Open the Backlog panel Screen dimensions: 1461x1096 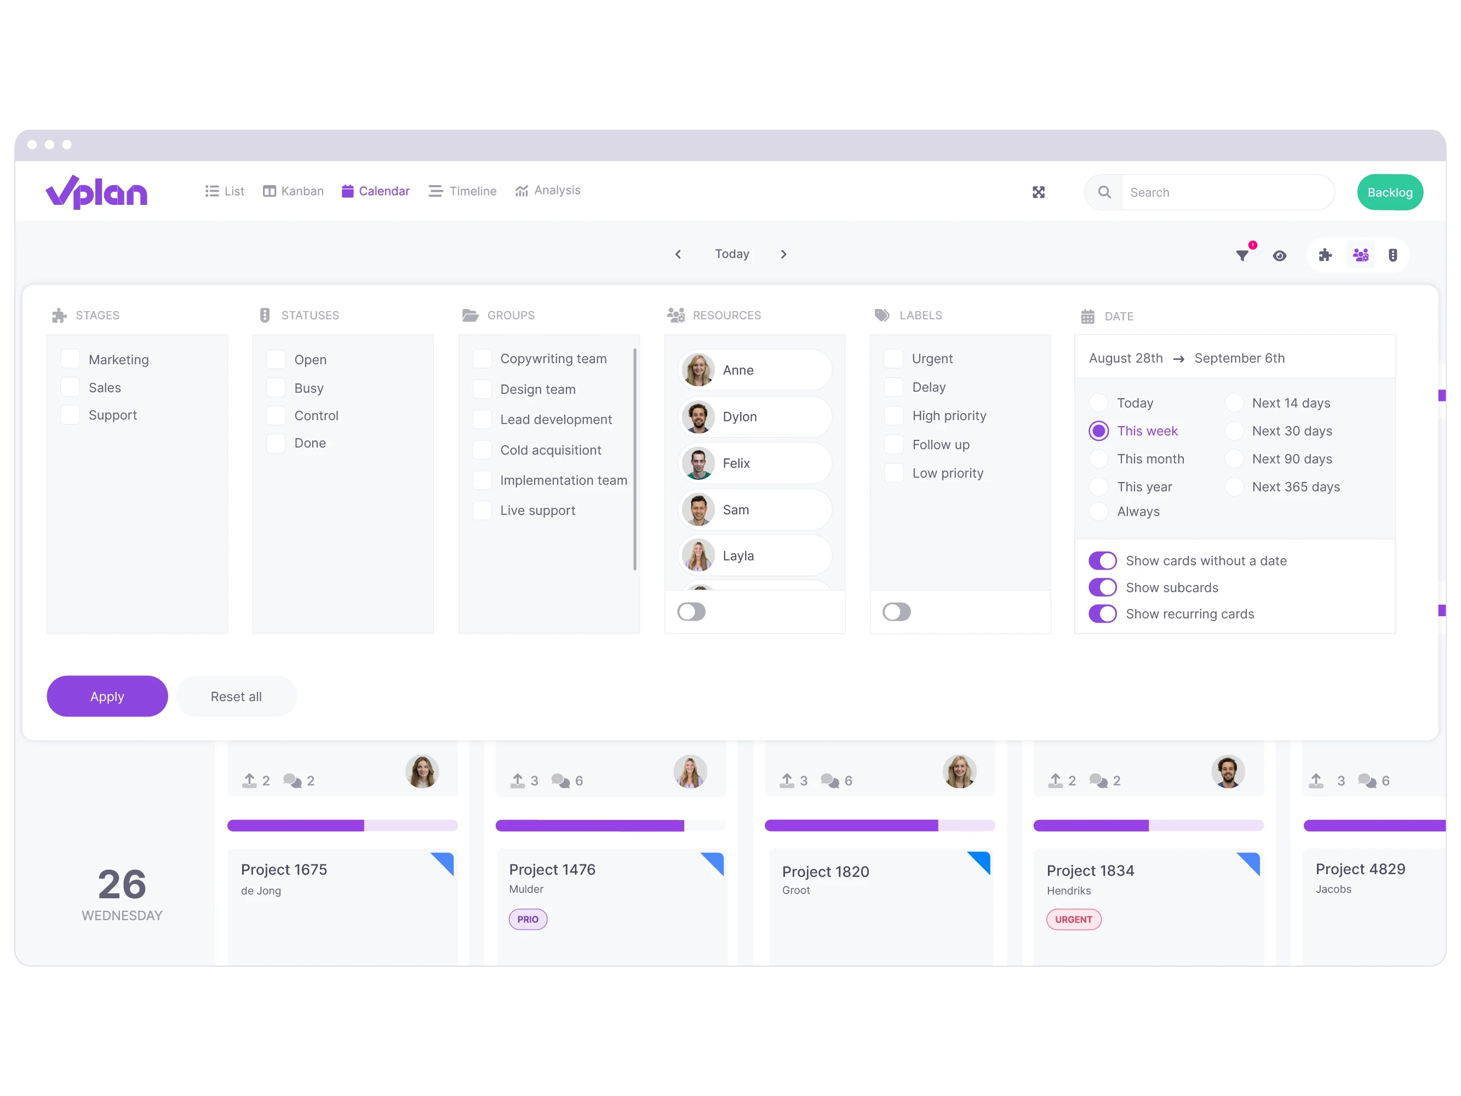[1391, 192]
